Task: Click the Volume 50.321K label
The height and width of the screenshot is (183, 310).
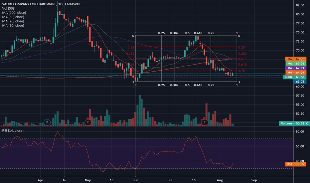Action: pyautogui.click(x=294, y=123)
